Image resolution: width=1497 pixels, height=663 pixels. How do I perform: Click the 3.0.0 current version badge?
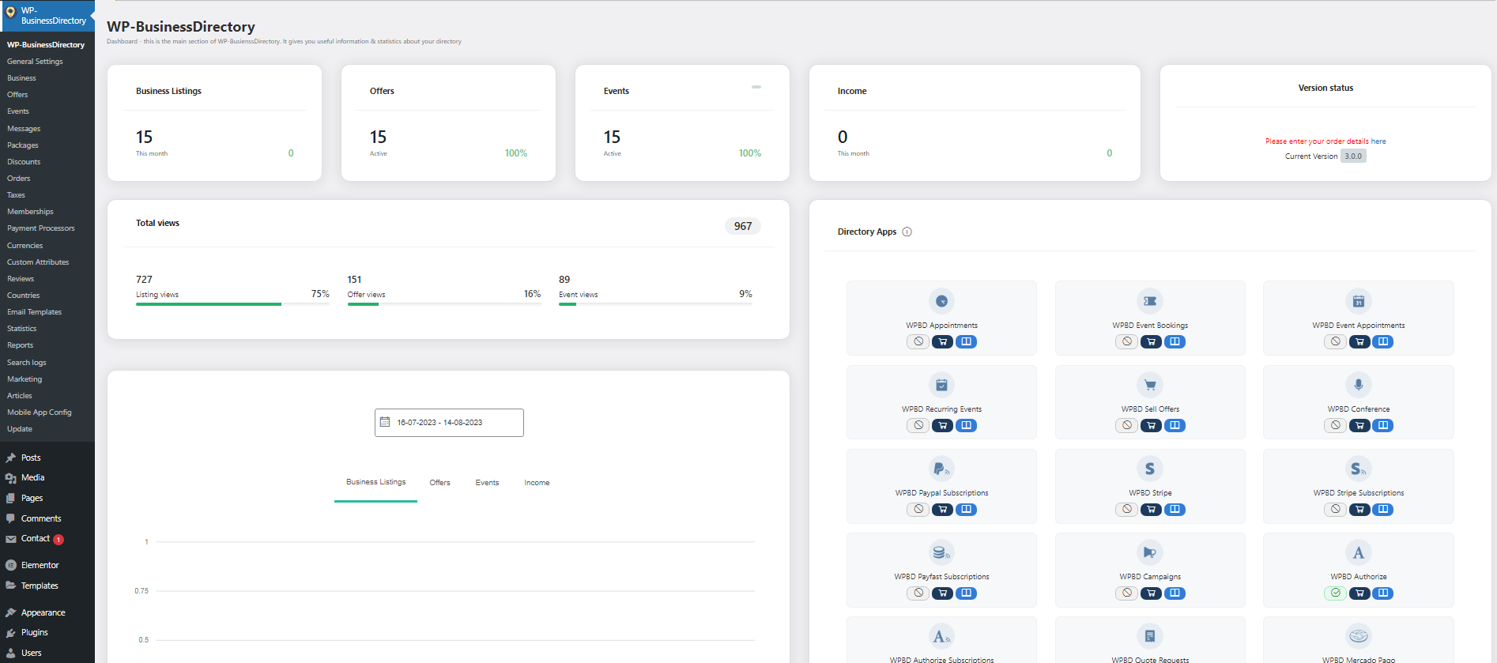tap(1353, 156)
